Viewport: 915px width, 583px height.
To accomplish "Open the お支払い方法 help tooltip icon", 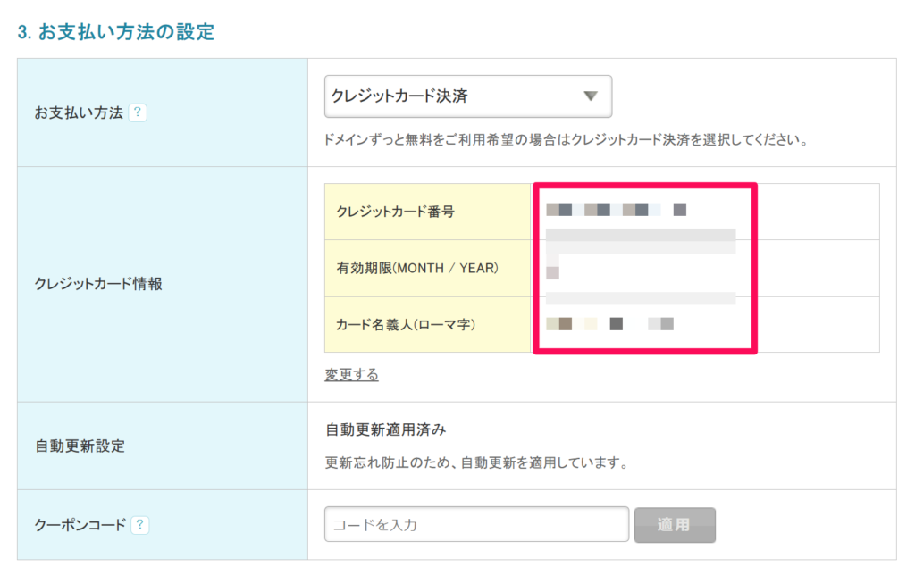I will point(139,113).
